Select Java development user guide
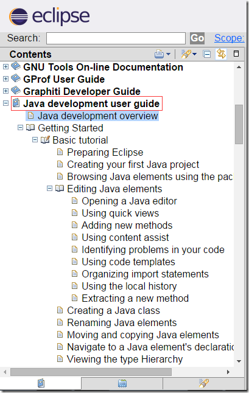Image resolution: width=249 pixels, height=393 pixels. click(x=91, y=103)
